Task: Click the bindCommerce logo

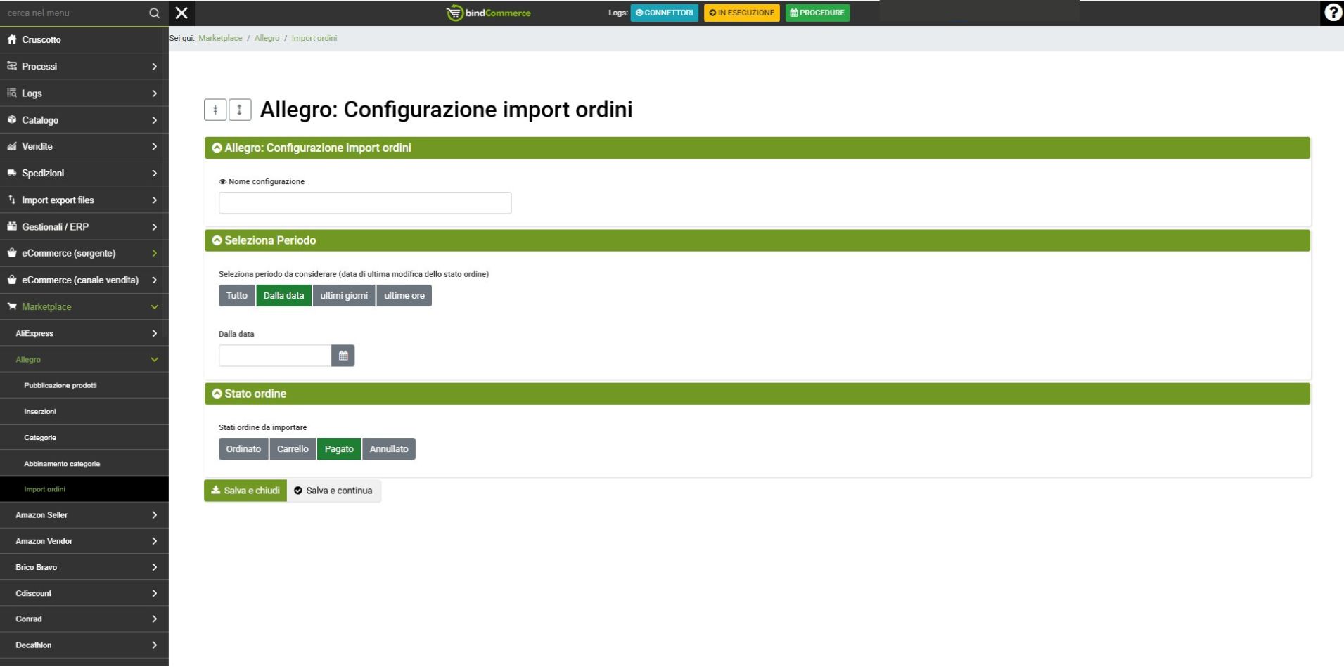Action: (489, 13)
